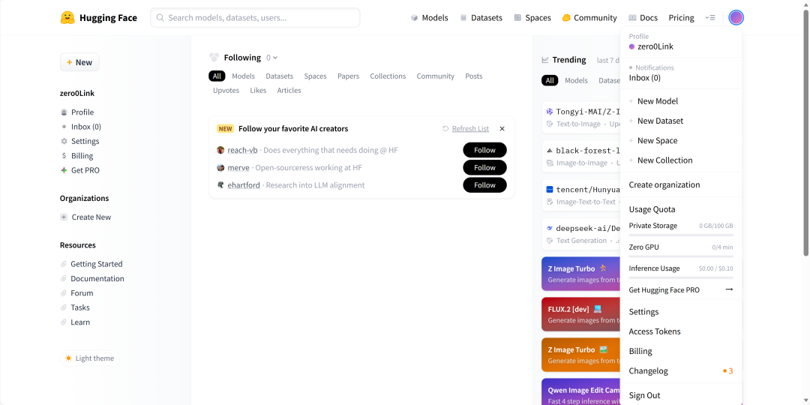Follow the user merve

pyautogui.click(x=484, y=167)
